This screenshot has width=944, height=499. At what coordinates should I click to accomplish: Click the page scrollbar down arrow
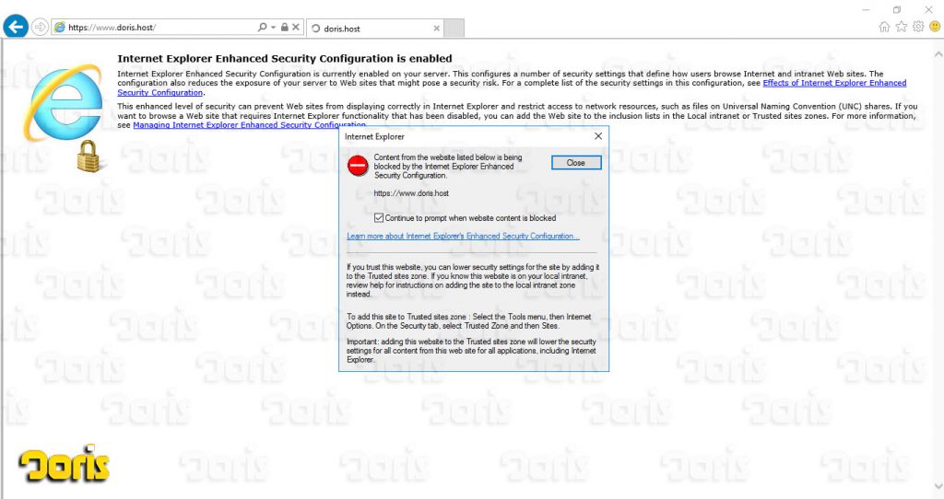(938, 485)
